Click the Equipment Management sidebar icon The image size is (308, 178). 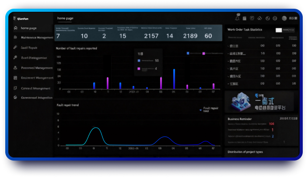point(15,78)
